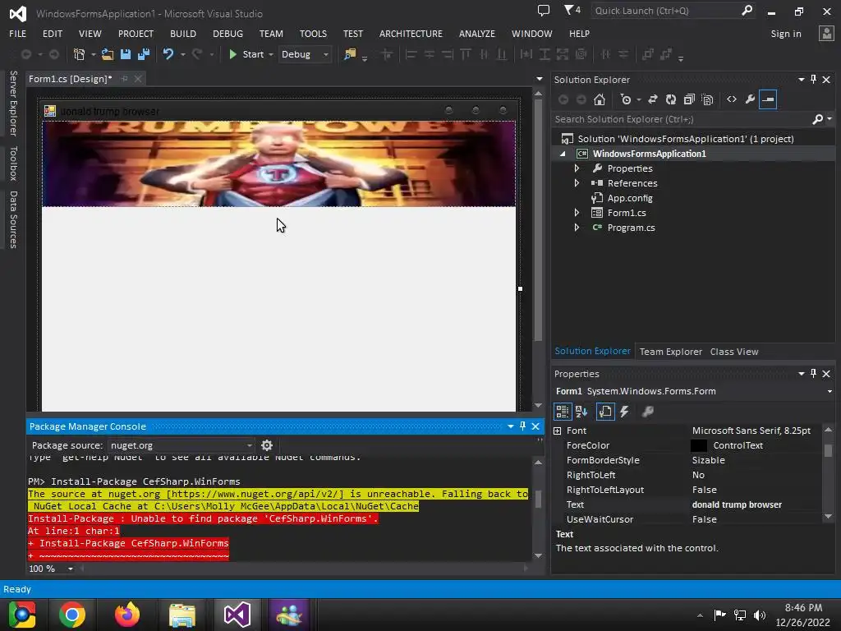Switch Properties to Categorized view

pyautogui.click(x=562, y=412)
